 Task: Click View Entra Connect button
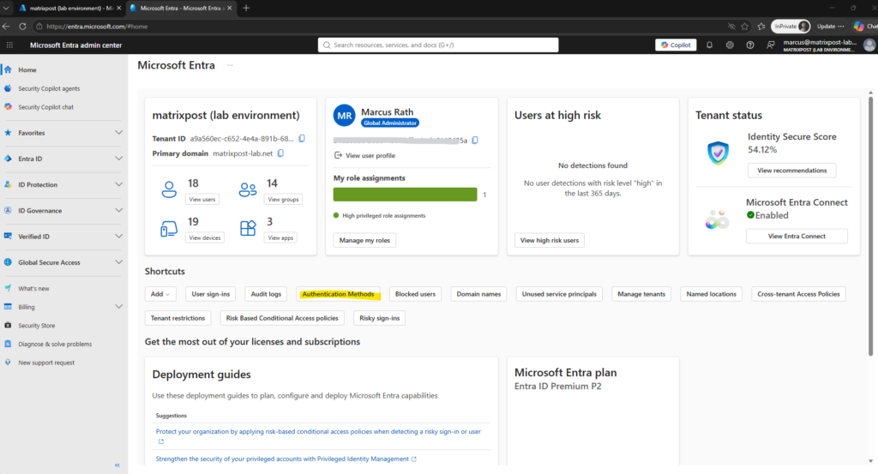coord(797,237)
